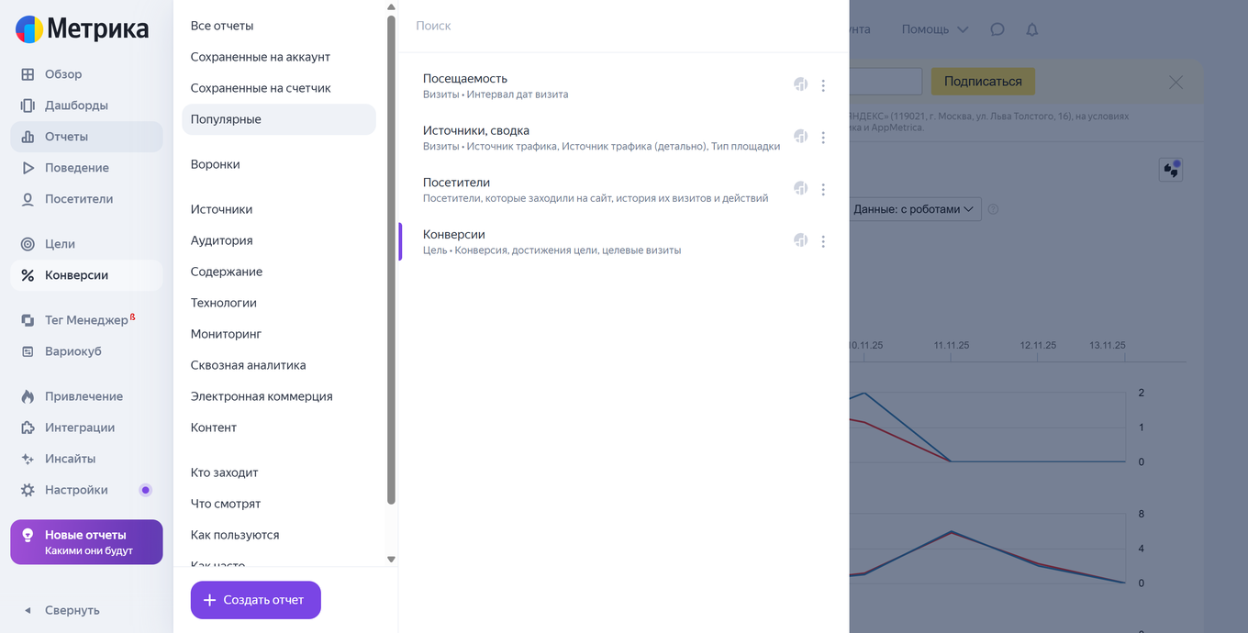Click the yellow Подписаться button
Viewport: 1248px width, 633px height.
[983, 81]
